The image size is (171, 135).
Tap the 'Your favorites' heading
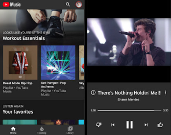tap(18, 112)
